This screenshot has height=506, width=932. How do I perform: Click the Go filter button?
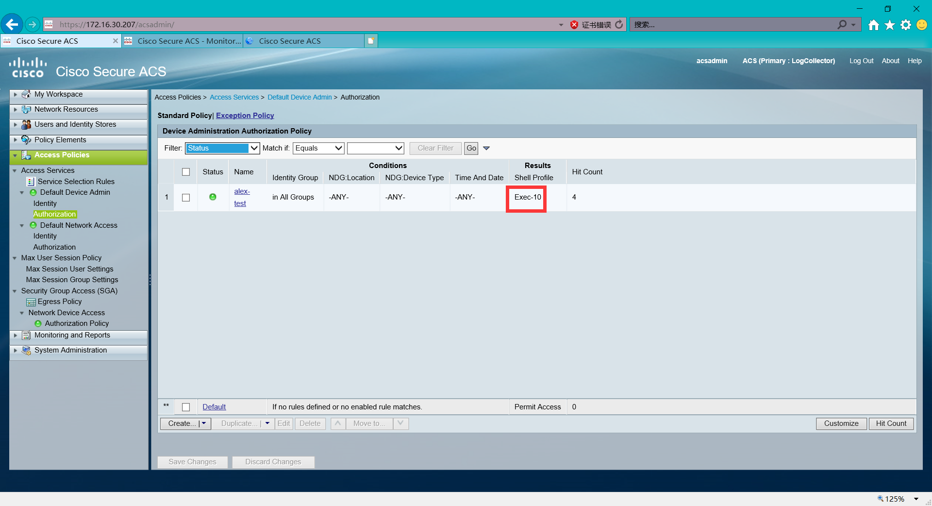[x=471, y=148]
